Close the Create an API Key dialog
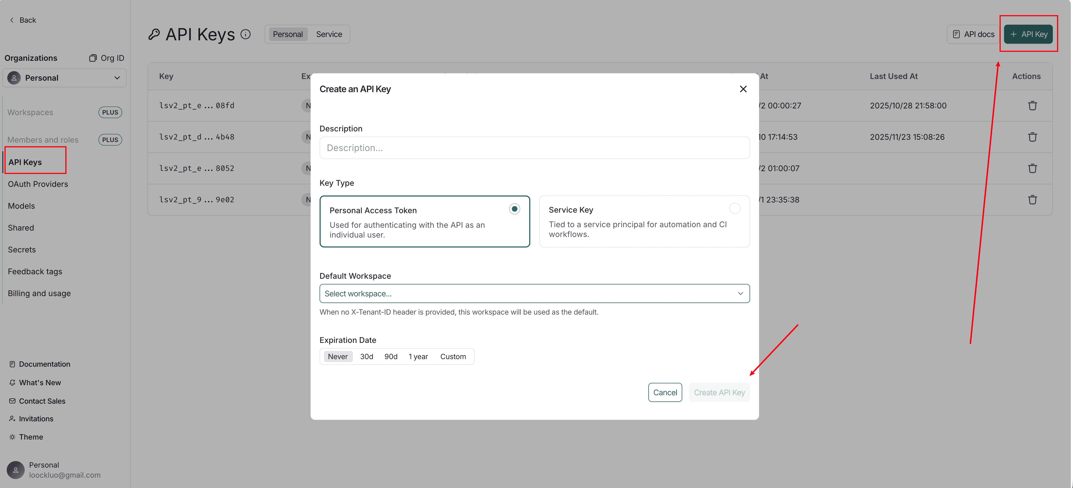The image size is (1073, 488). pos(743,89)
